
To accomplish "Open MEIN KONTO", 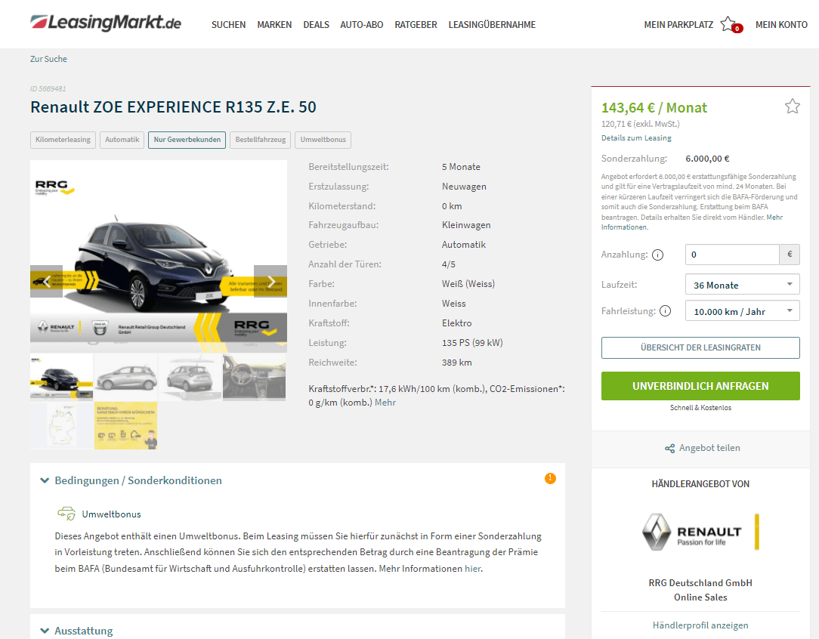I will pos(781,24).
